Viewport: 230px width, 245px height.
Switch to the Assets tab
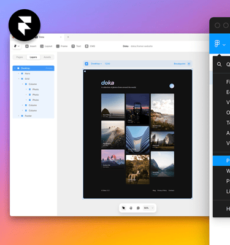pos(47,57)
